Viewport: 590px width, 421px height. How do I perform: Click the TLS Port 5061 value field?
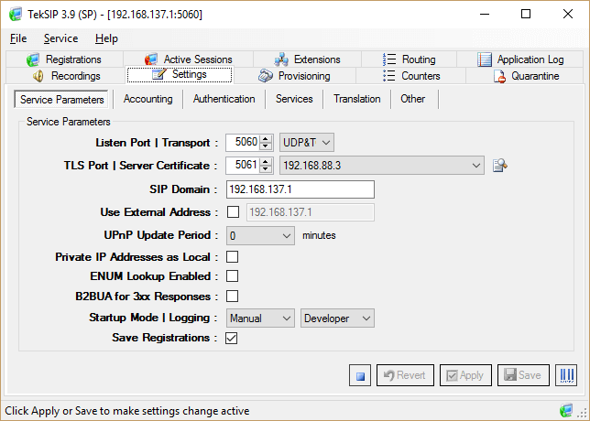[244, 166]
